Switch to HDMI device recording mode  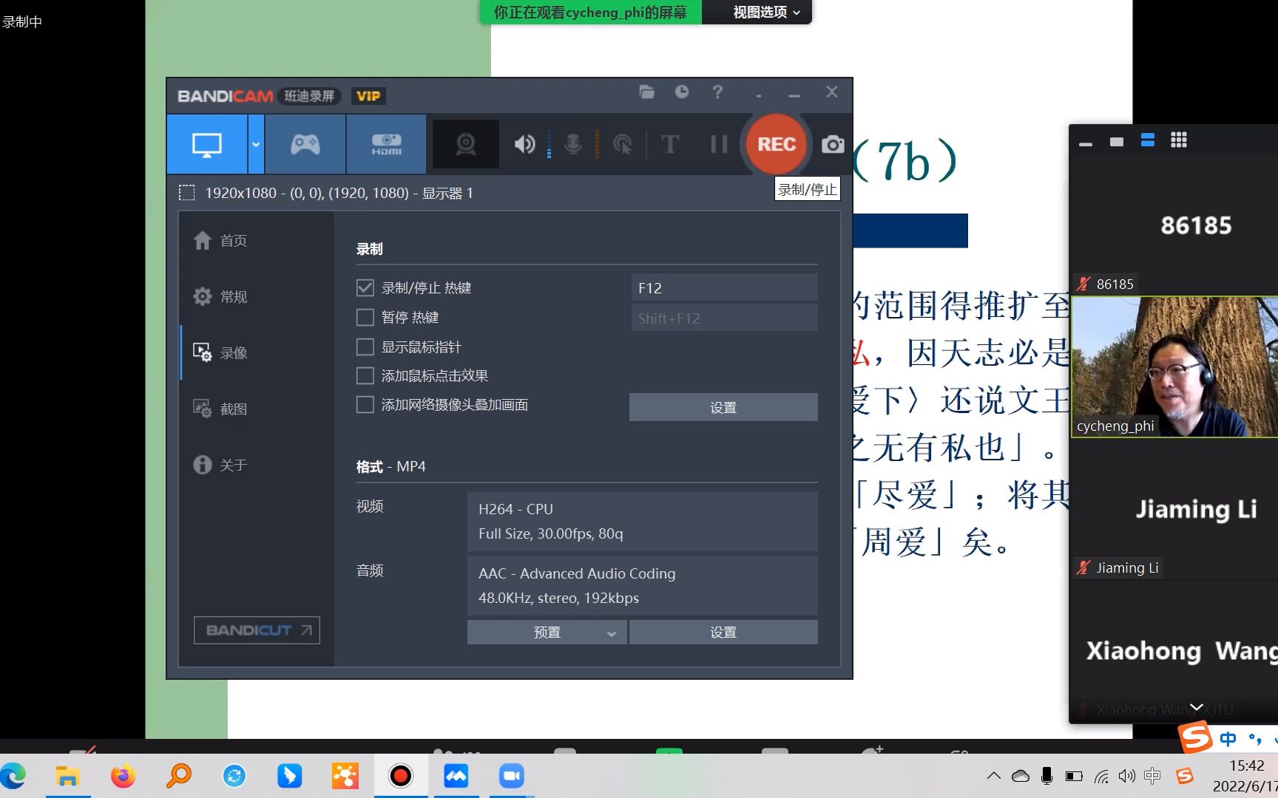(386, 144)
